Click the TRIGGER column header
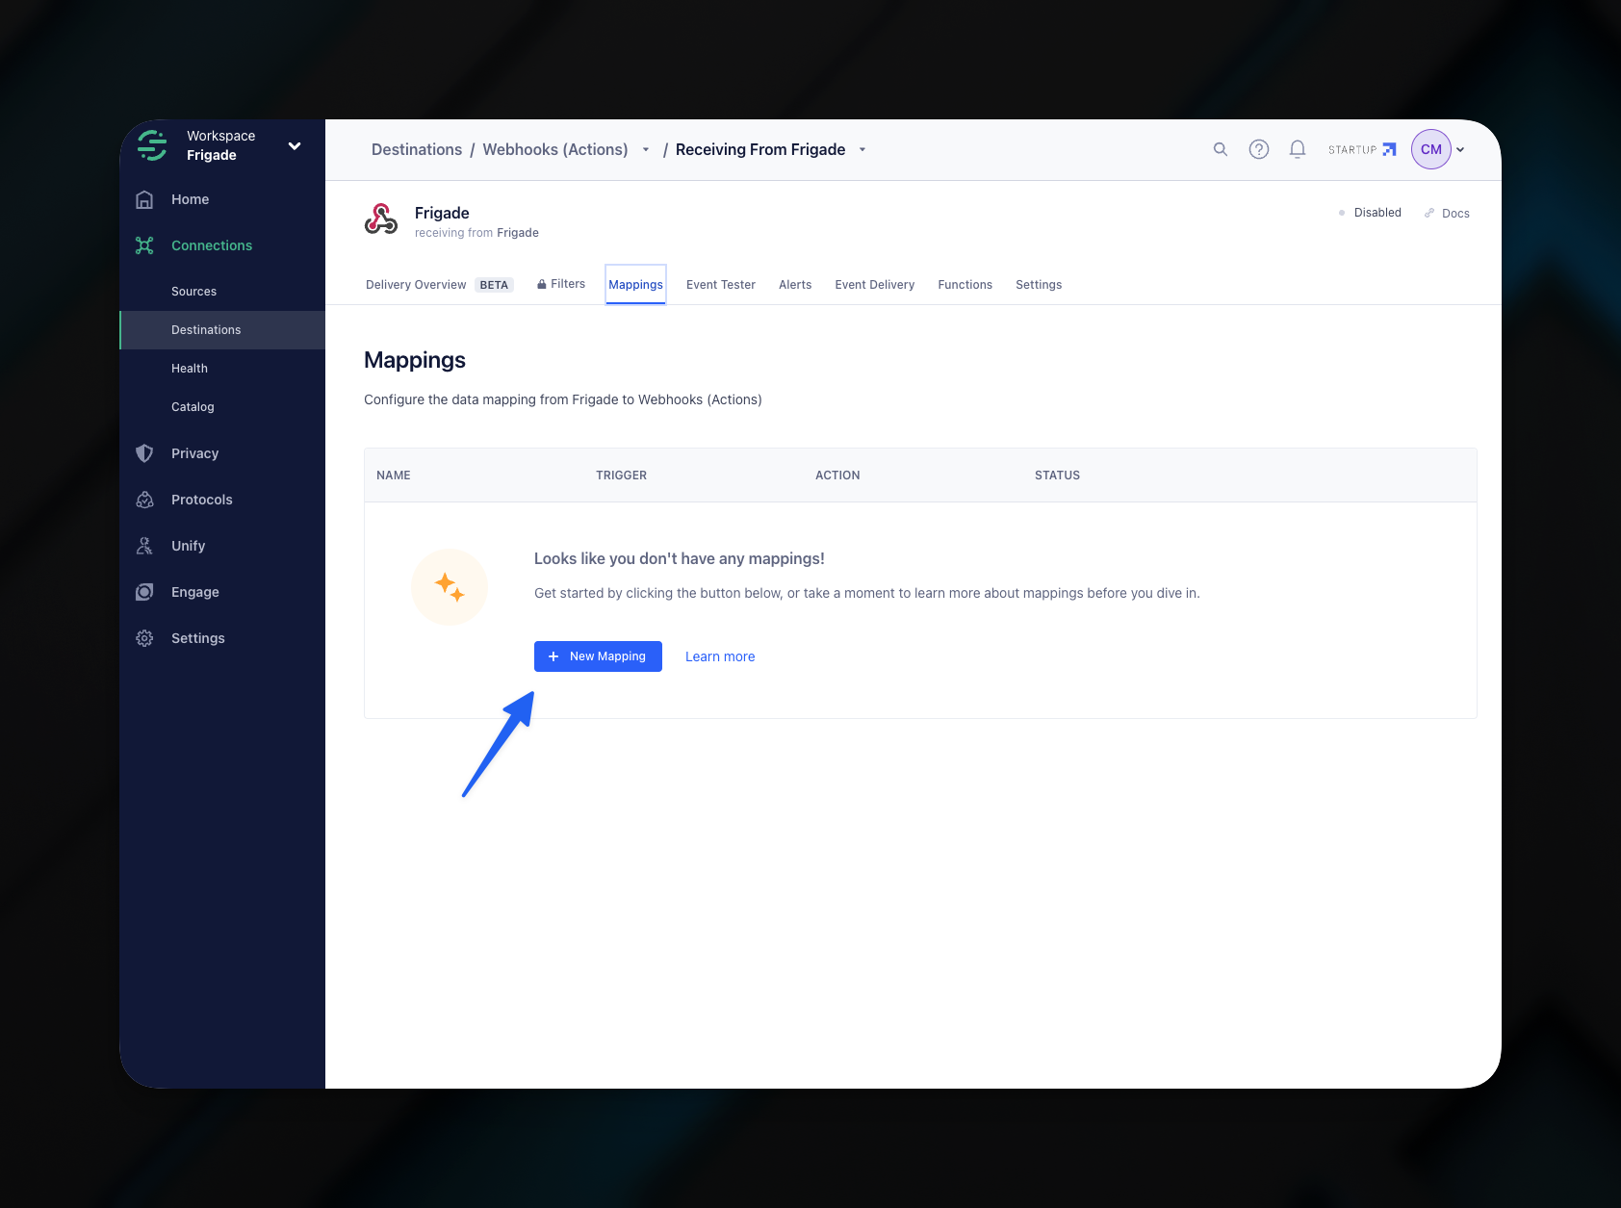 coord(621,475)
